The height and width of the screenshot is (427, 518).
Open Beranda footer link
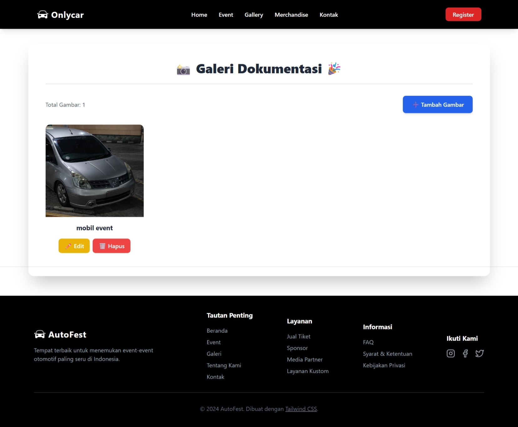(217, 331)
